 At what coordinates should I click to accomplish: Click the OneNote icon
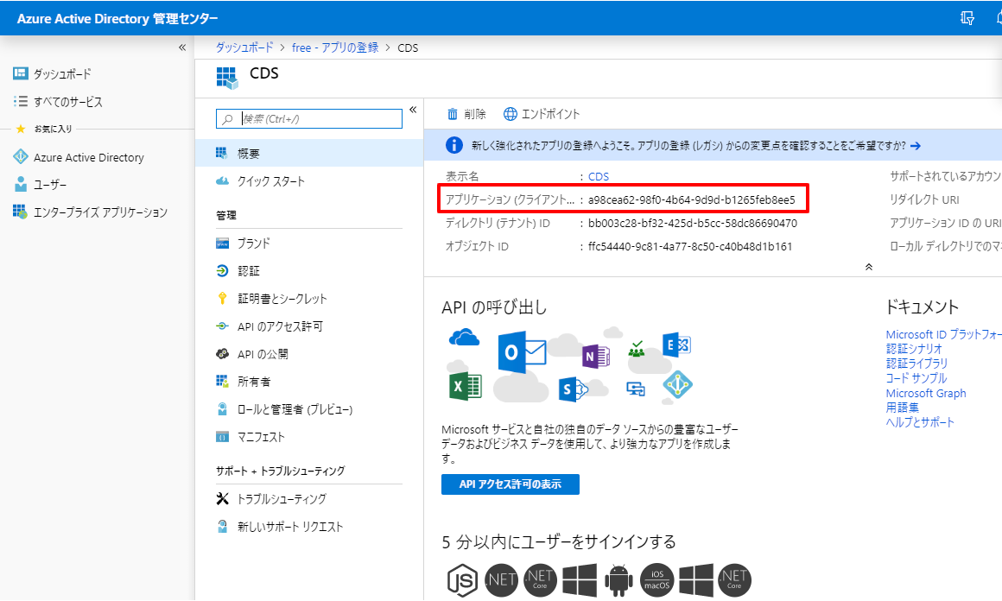tap(595, 357)
